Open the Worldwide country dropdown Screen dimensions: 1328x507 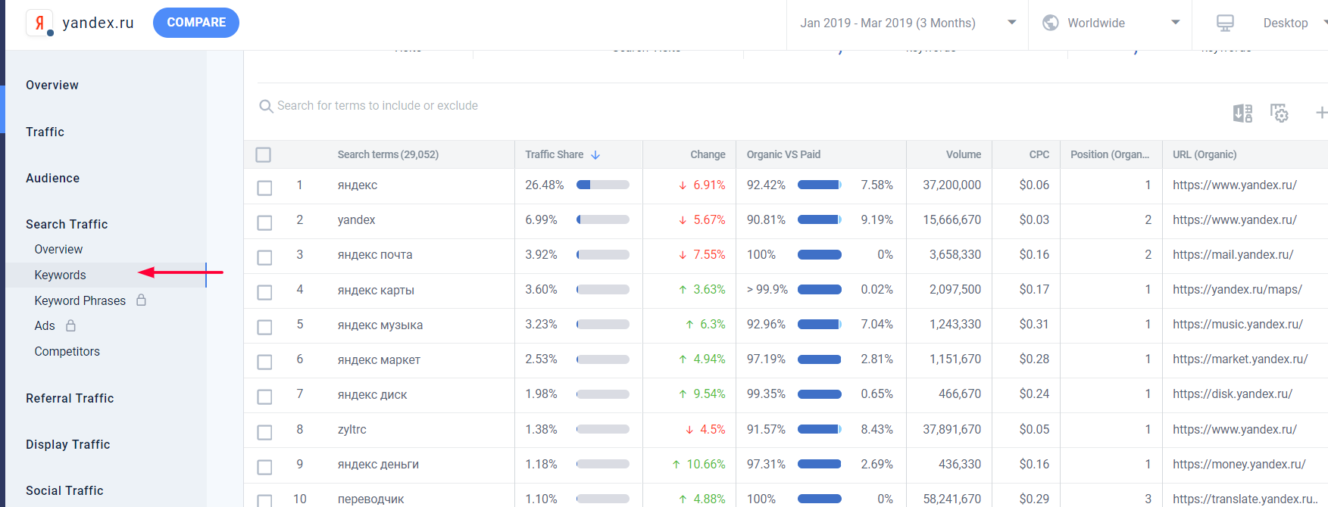pos(1111,23)
